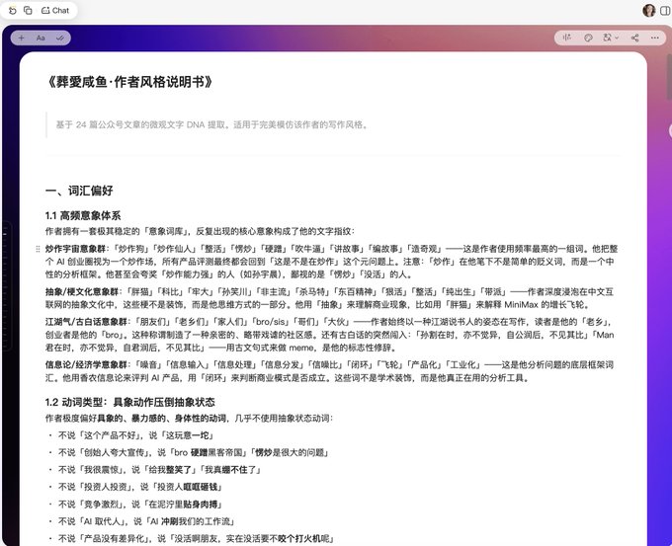This screenshot has height=546, width=672.
Task: Click the vertical scrollbar on right edge
Action: tap(669, 77)
